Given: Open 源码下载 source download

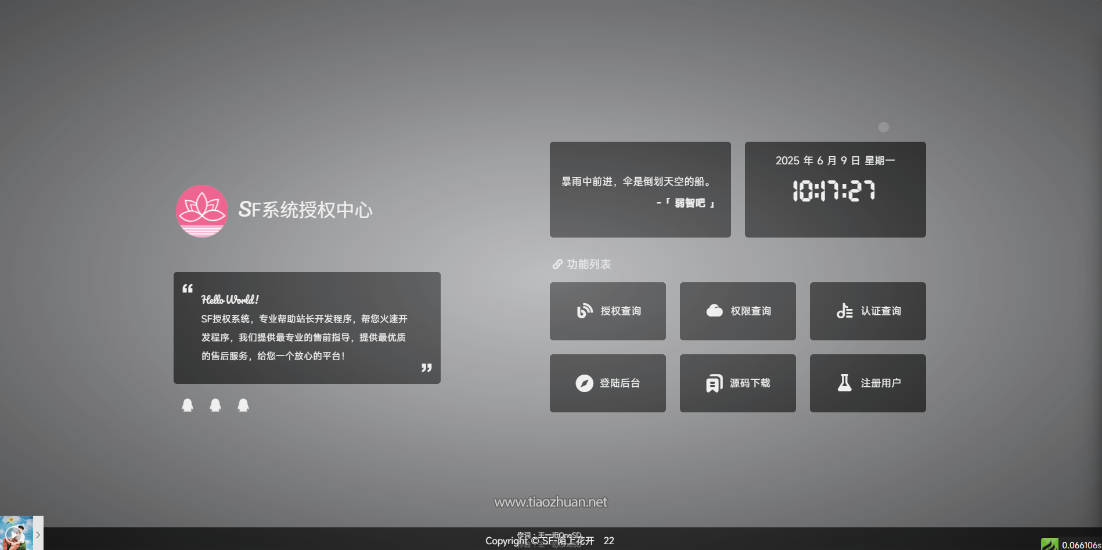Looking at the screenshot, I should (738, 383).
